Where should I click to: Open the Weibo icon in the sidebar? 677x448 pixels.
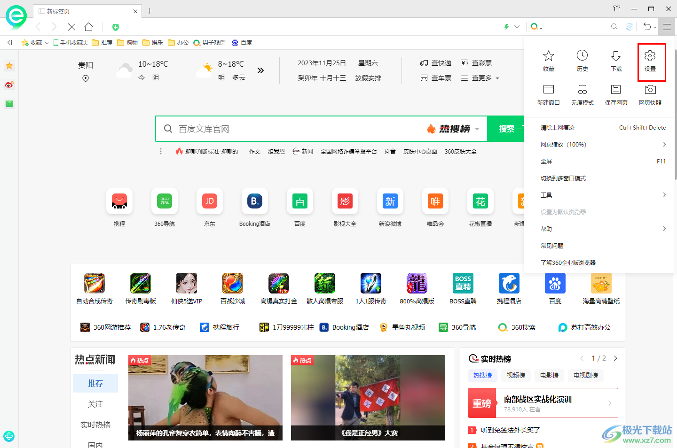click(x=9, y=85)
